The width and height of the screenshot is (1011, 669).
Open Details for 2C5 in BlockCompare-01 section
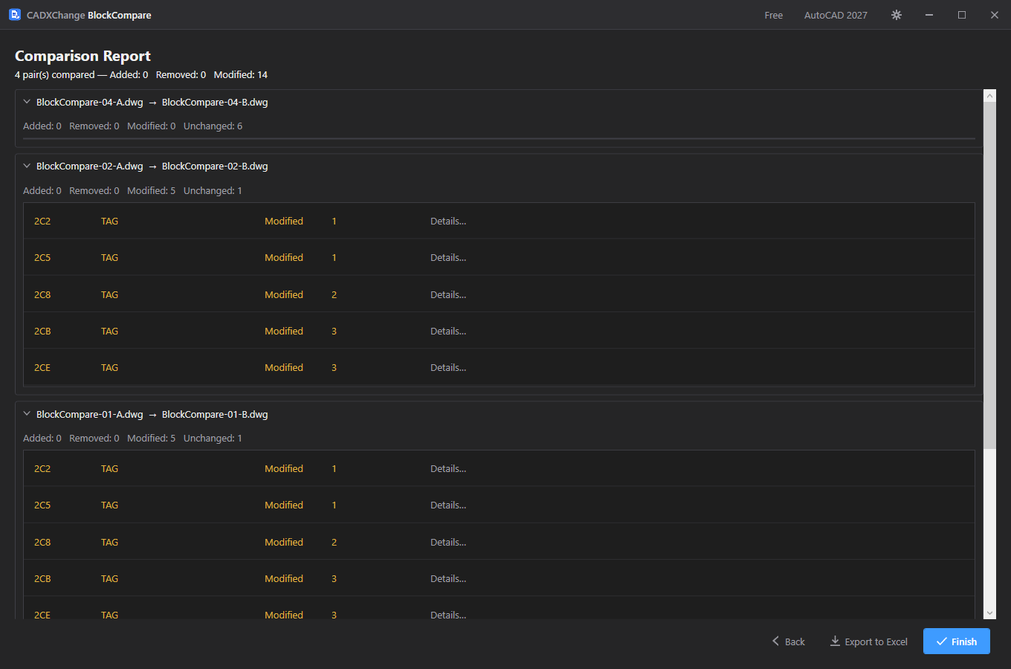pyautogui.click(x=448, y=505)
